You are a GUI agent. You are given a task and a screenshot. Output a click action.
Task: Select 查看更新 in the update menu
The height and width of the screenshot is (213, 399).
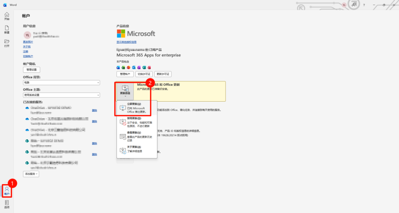point(136,136)
